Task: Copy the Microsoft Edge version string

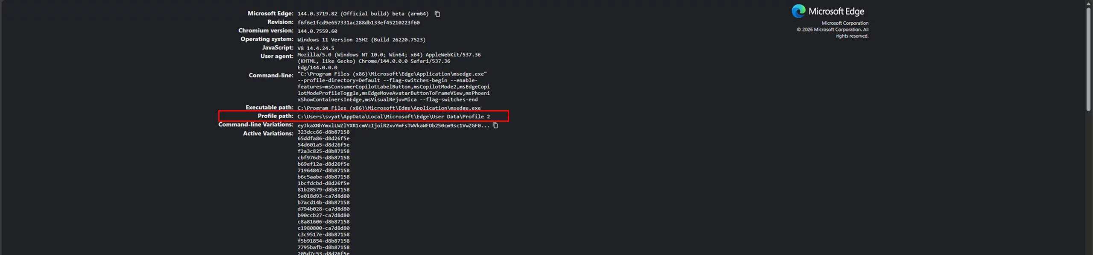Action: point(437,14)
